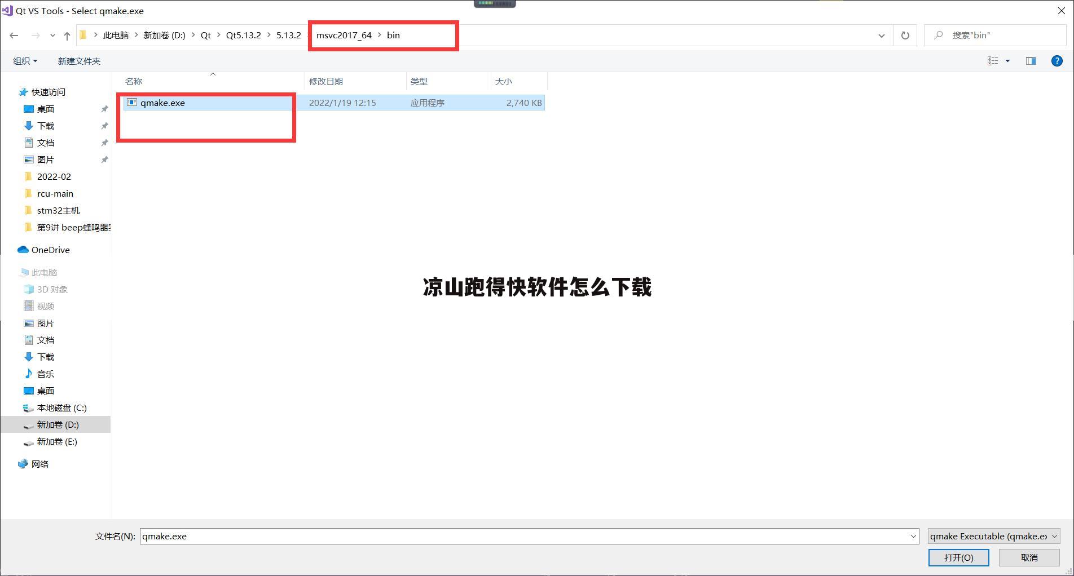This screenshot has height=576, width=1074.
Task: Open the qmake Executable file type dropdown
Action: coord(994,536)
